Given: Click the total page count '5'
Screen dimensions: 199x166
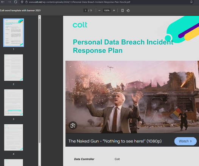Looking at the screenshot, I should pyautogui.click(x=91, y=11).
